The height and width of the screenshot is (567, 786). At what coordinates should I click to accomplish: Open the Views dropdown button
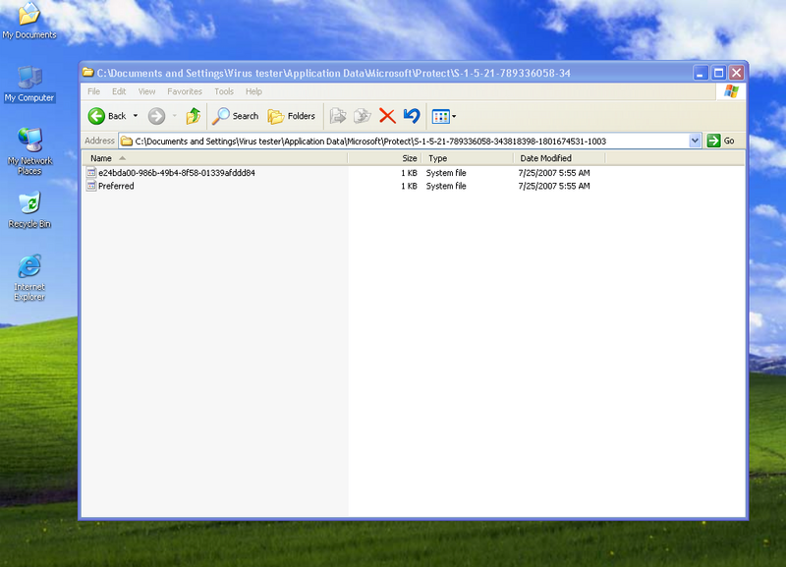(x=444, y=116)
